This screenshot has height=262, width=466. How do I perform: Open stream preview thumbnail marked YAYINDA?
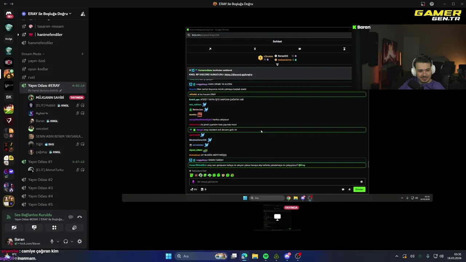(x=277, y=218)
